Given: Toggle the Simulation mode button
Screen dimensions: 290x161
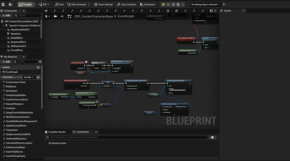Looking at the screenshot, I should 148,4.
